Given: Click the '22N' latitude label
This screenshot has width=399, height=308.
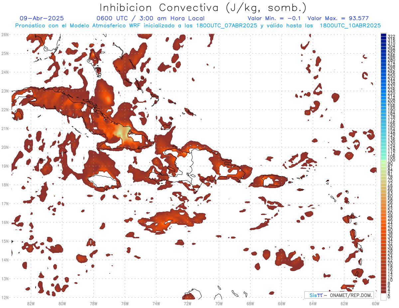Looking at the screenshot, I should click(x=5, y=110).
